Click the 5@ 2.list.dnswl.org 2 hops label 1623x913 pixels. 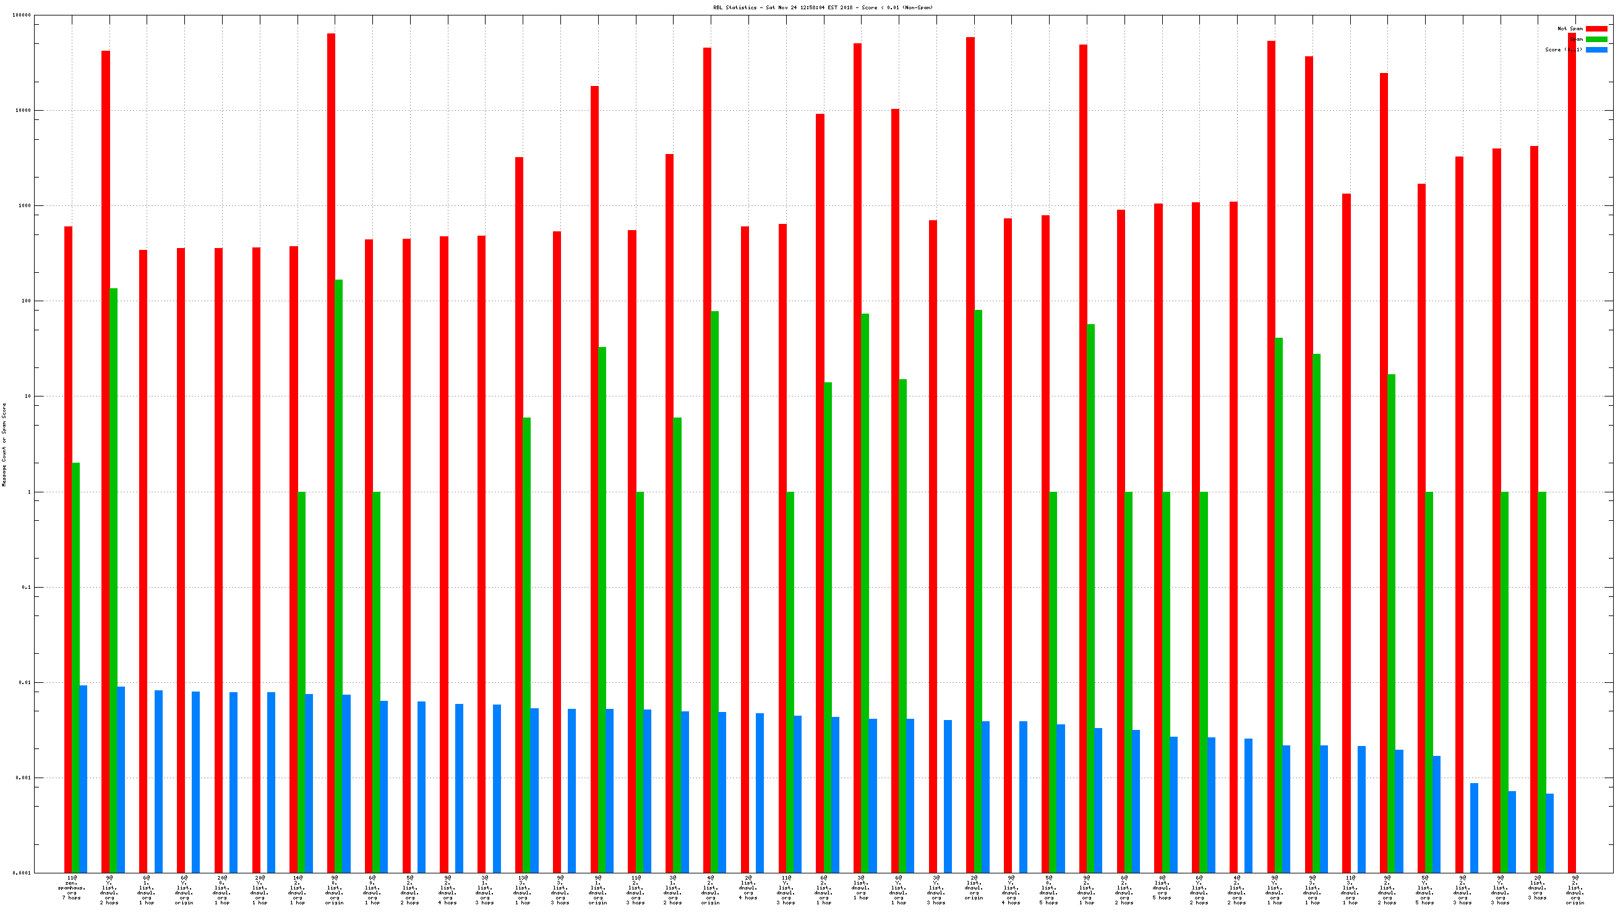[x=410, y=889]
